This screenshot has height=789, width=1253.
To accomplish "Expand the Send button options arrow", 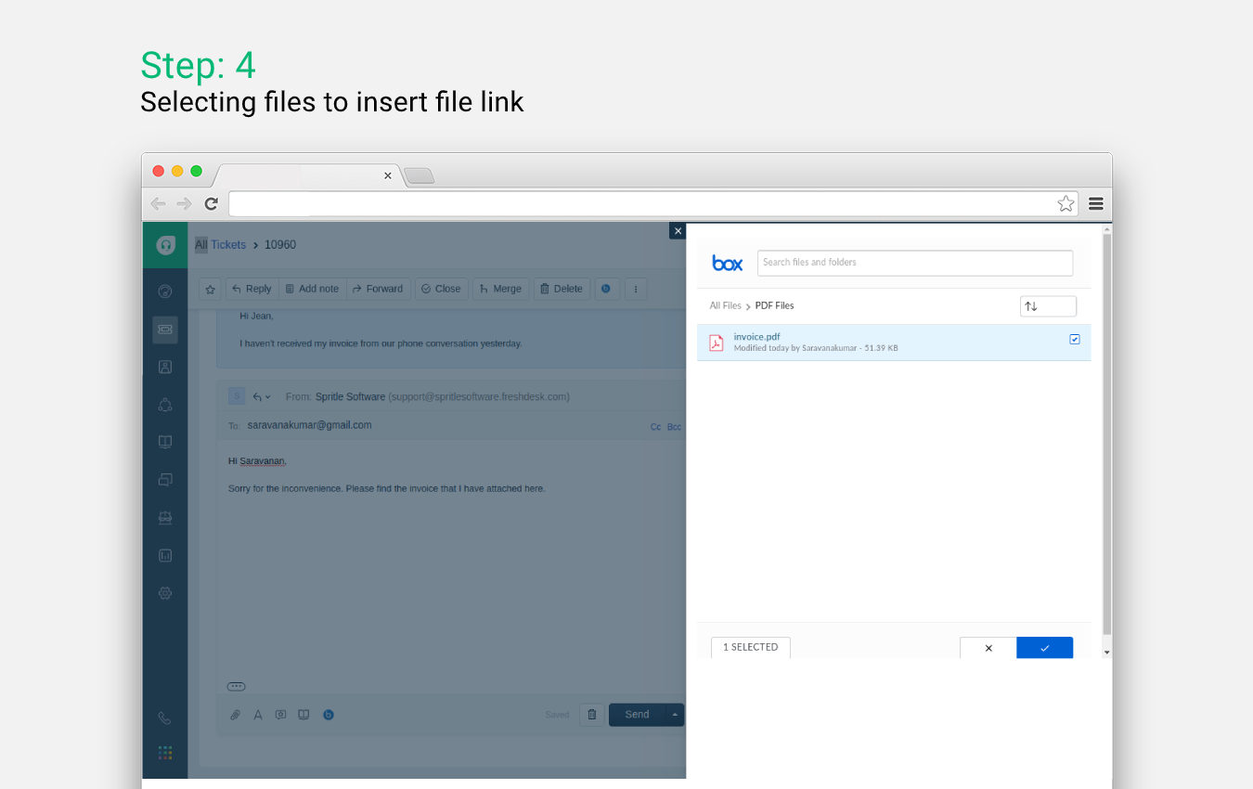I will point(675,715).
